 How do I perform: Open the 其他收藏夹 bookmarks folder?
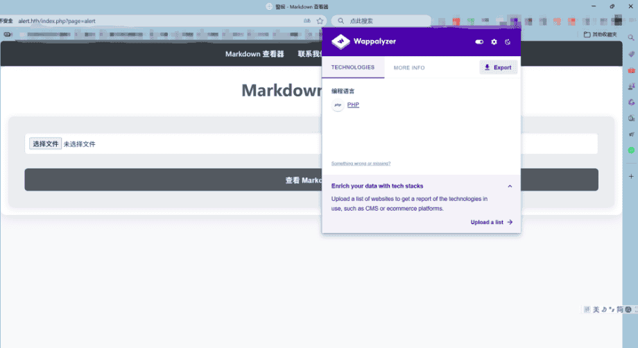tap(601, 34)
